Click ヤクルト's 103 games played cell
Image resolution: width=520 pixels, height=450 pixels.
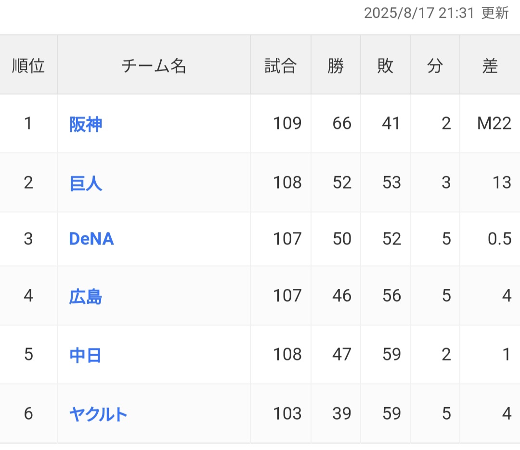click(287, 414)
